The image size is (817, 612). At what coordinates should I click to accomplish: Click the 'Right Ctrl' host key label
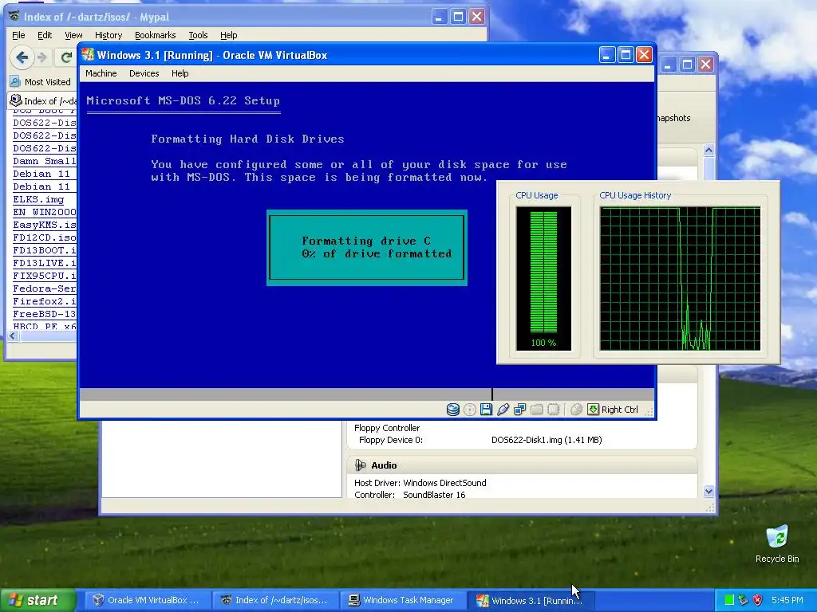pyautogui.click(x=619, y=410)
